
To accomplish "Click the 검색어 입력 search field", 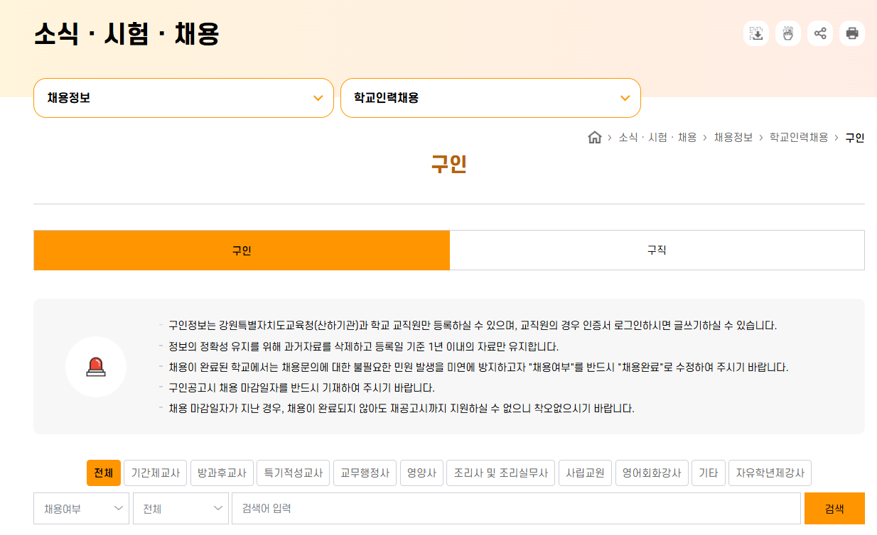I will coord(517,508).
